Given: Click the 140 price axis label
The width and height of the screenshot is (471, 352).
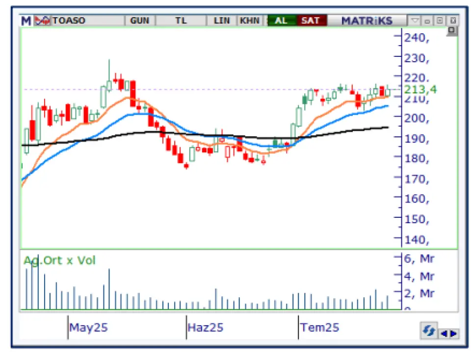Looking at the screenshot, I should tap(417, 240).
